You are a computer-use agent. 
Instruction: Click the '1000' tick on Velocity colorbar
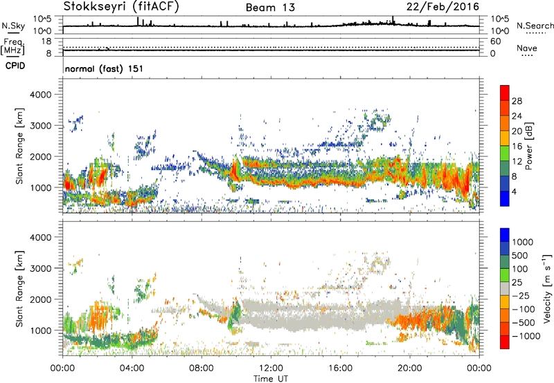(x=523, y=242)
